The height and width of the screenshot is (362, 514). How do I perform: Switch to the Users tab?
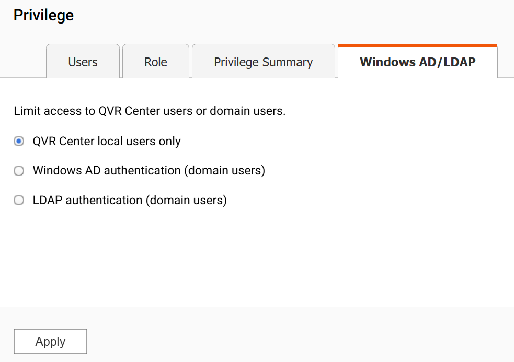coord(83,62)
